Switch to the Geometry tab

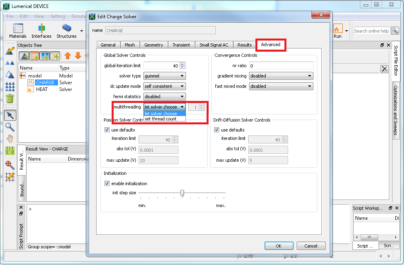click(x=154, y=45)
